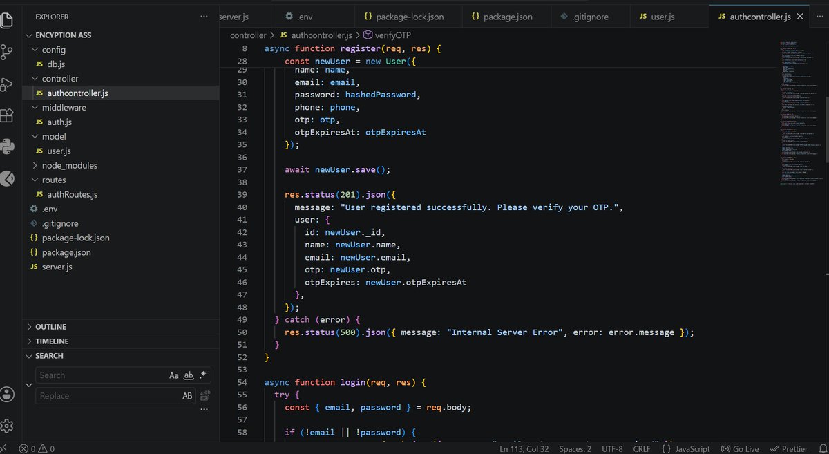Open the .env file in explorer
This screenshot has height=454, width=829.
point(50,209)
